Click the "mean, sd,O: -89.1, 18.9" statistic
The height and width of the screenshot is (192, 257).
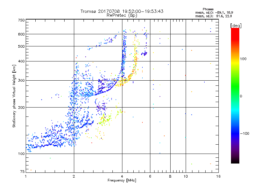[214, 12]
